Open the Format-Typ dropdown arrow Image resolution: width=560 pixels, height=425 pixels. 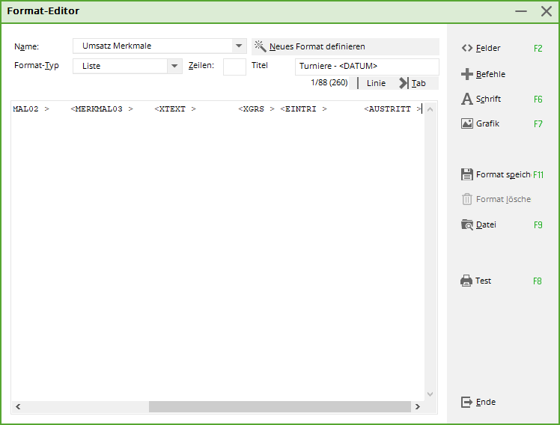click(175, 66)
